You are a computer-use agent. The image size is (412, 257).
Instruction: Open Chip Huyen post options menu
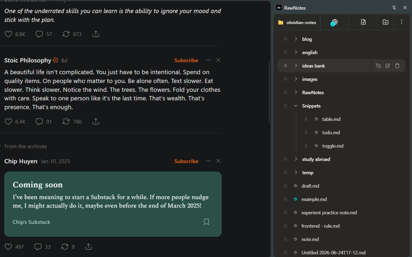click(x=208, y=161)
